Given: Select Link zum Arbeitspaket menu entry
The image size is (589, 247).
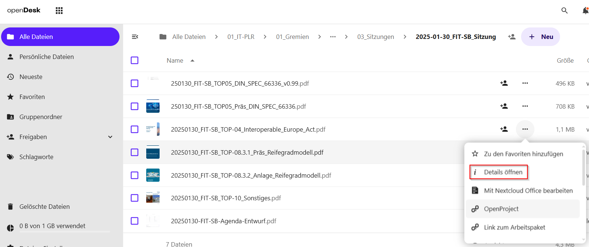Looking at the screenshot, I should coord(523,227).
